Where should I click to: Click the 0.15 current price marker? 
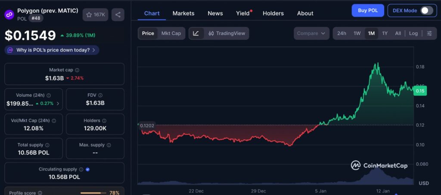click(x=420, y=91)
